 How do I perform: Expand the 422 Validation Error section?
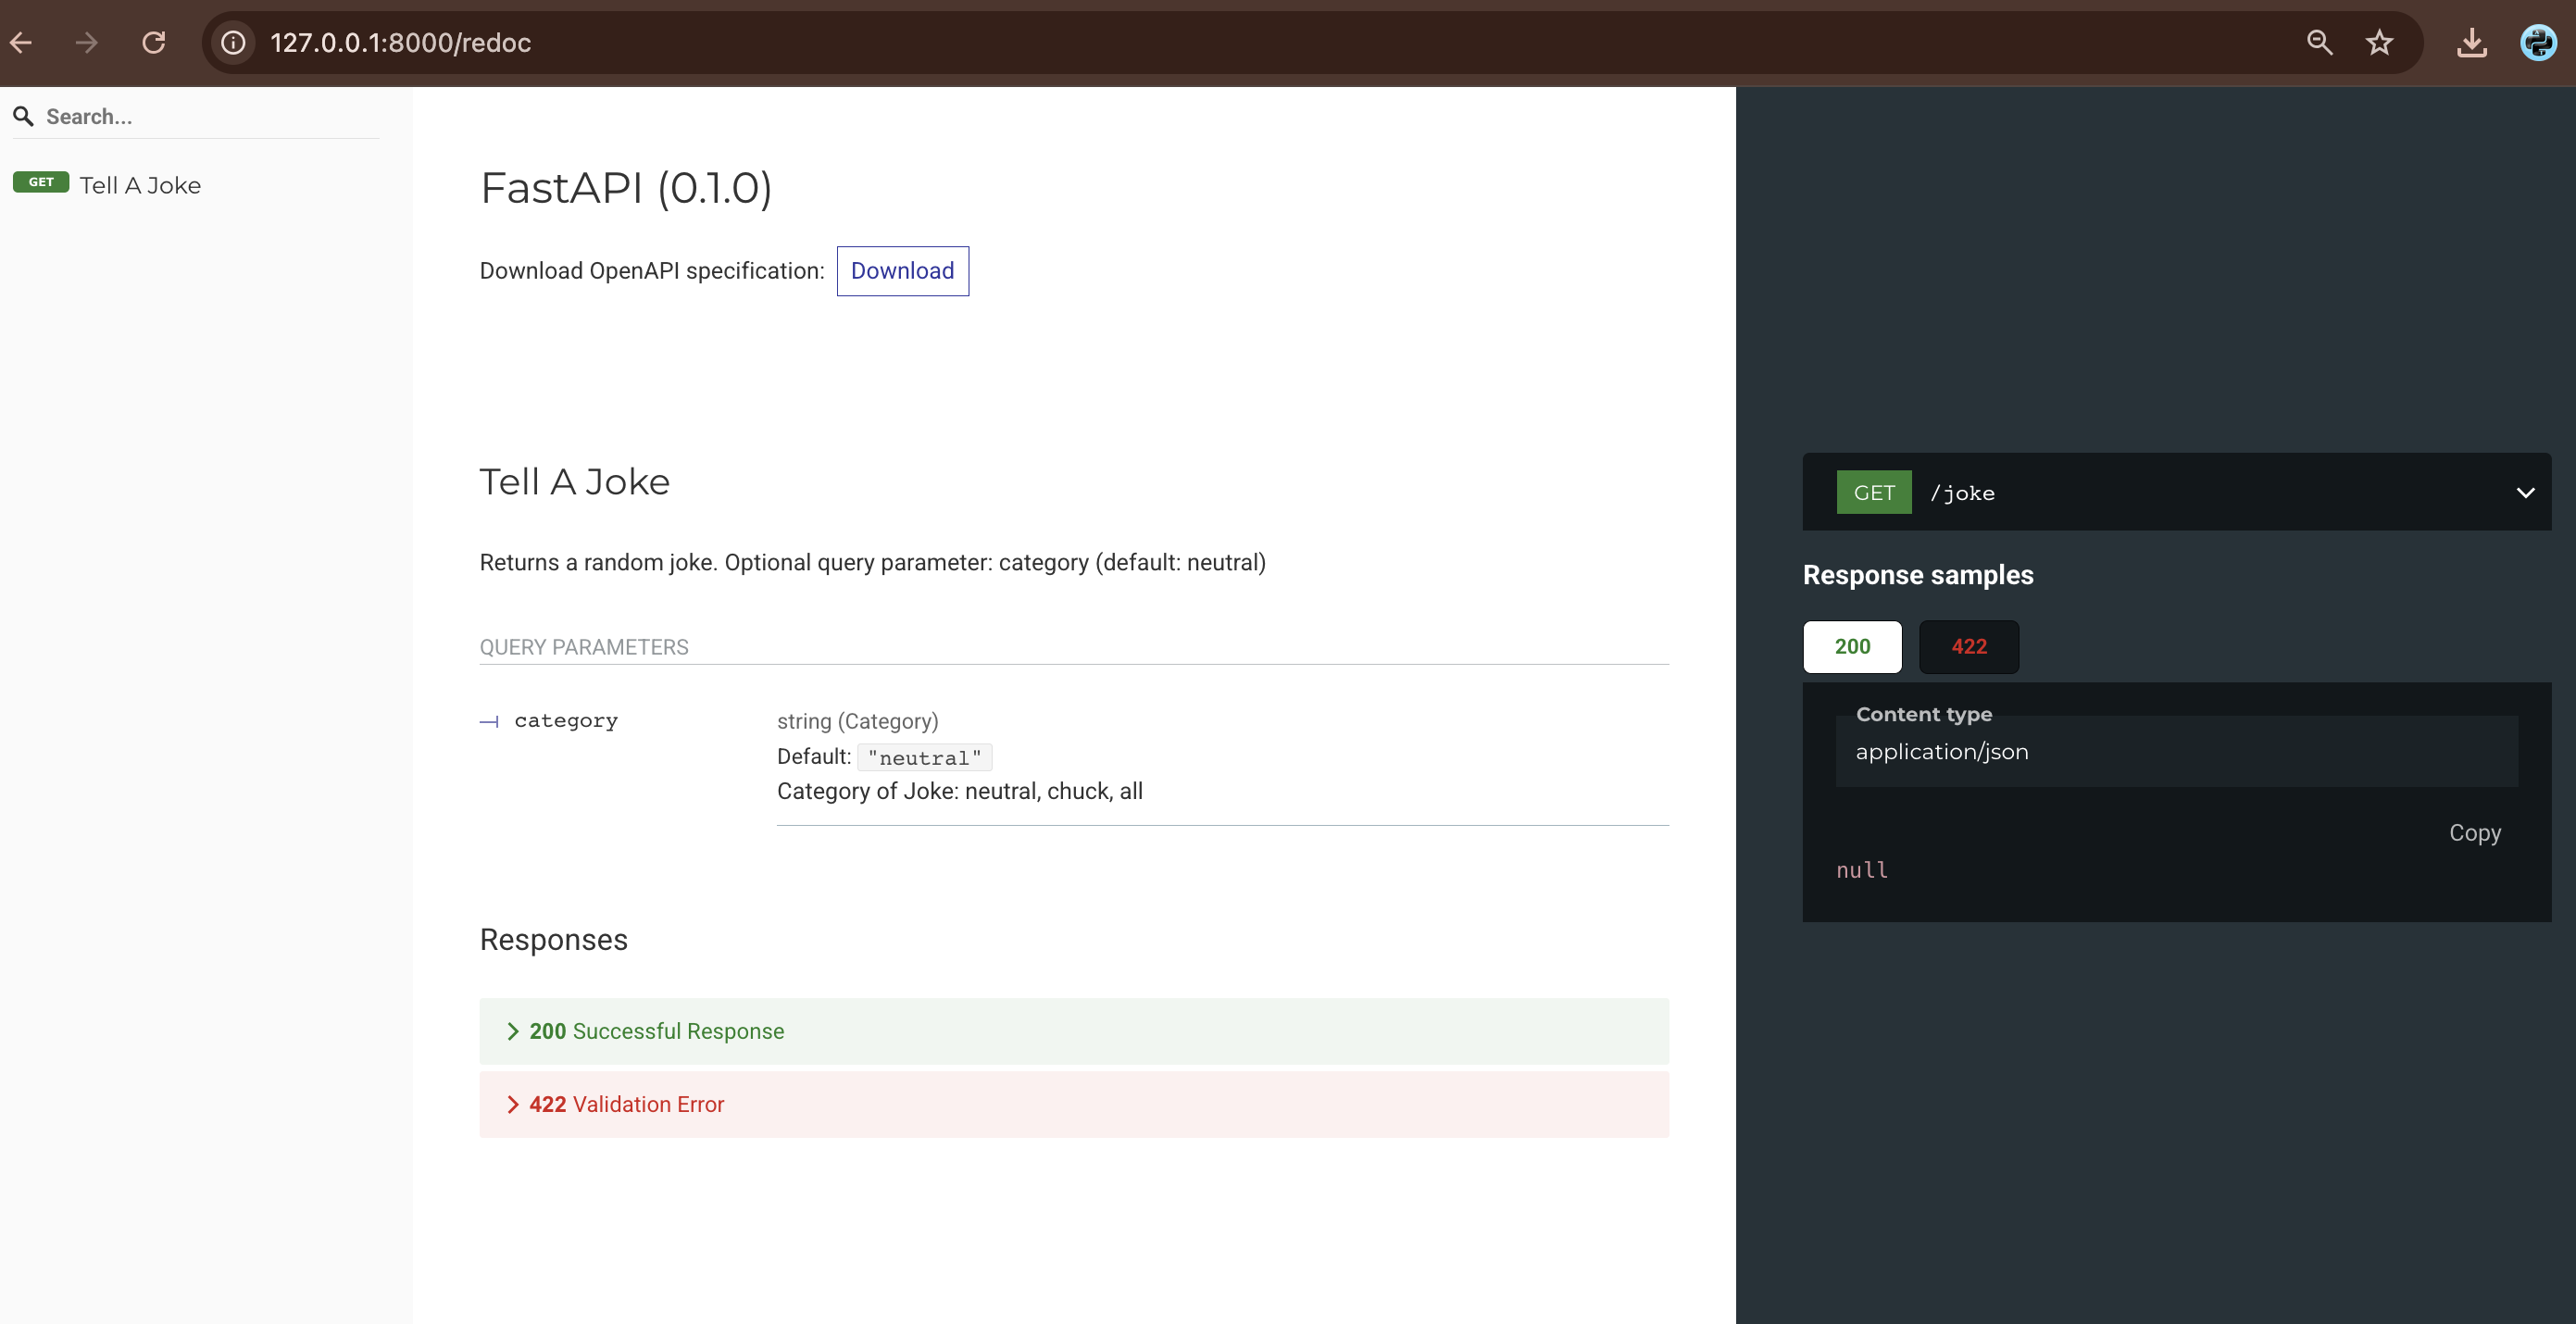tap(626, 1104)
